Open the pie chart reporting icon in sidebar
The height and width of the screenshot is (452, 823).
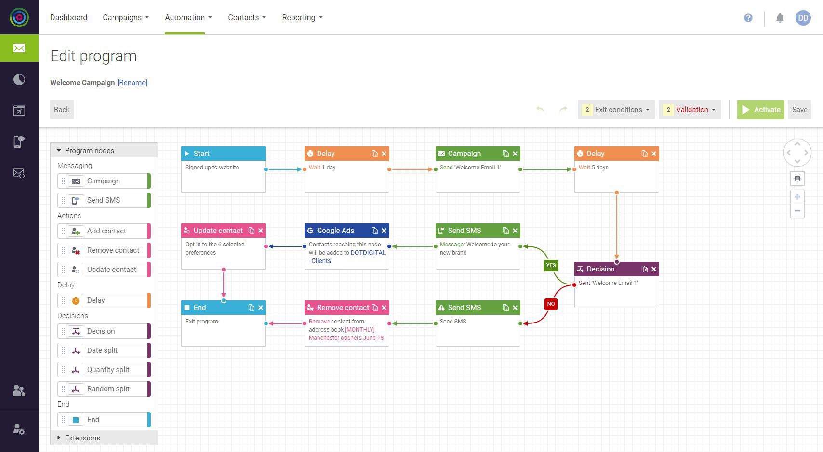pyautogui.click(x=19, y=79)
